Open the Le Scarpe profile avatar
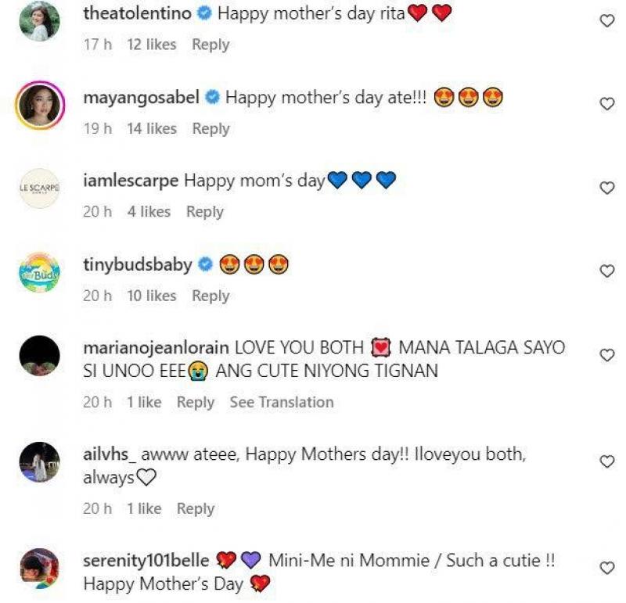This screenshot has height=603, width=626. pyautogui.click(x=39, y=188)
